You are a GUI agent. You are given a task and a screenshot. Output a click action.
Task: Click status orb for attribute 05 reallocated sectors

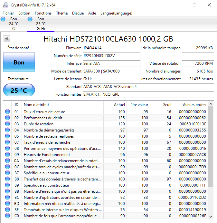(7, 136)
